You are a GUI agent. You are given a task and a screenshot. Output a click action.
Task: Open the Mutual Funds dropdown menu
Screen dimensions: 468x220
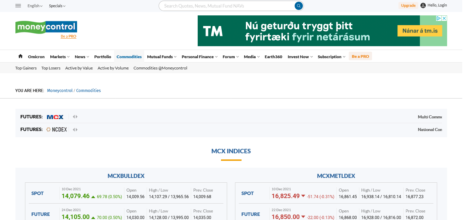162,57
